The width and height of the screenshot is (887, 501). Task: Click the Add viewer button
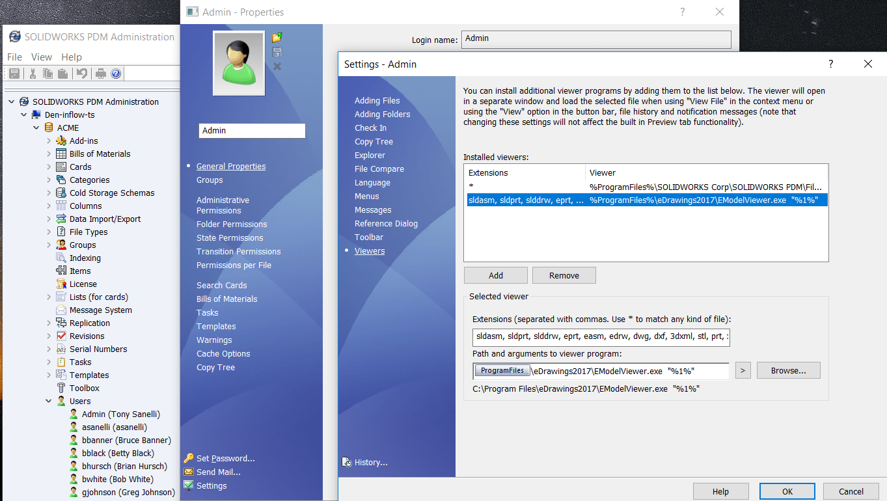(x=495, y=275)
